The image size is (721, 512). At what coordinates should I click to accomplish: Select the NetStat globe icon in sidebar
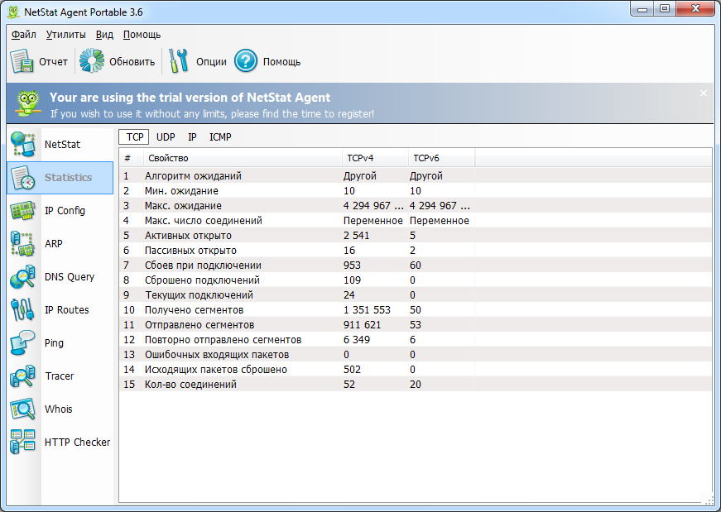tap(23, 144)
